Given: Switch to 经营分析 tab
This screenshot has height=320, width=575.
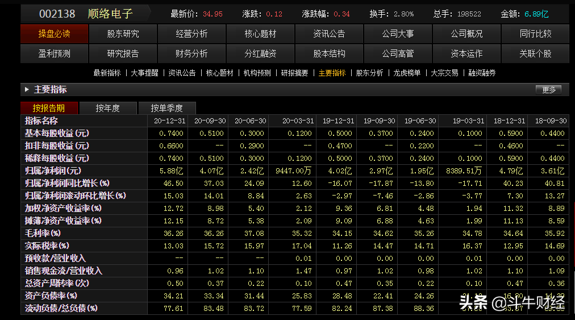Looking at the screenshot, I should (191, 34).
